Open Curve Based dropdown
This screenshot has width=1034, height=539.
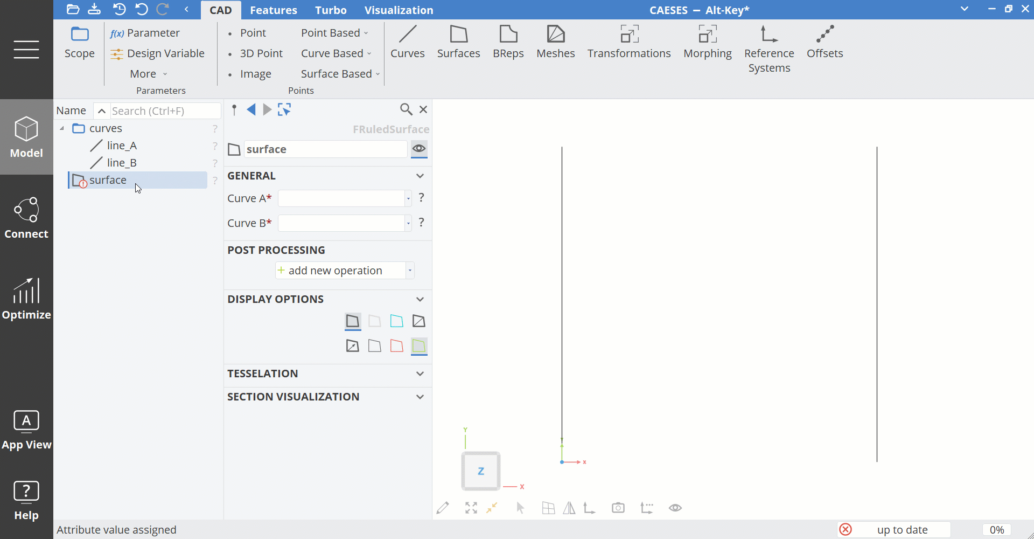[x=337, y=53]
